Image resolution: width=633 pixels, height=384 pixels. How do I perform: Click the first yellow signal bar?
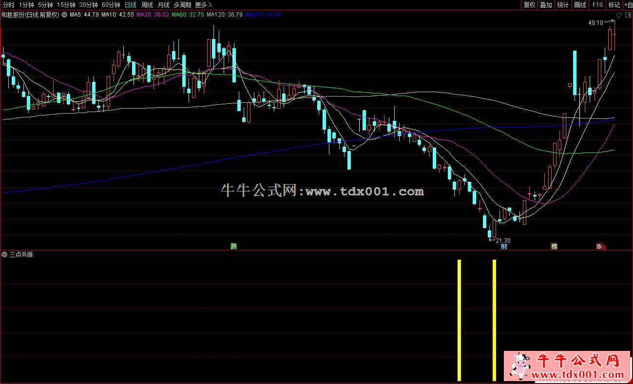pos(459,320)
